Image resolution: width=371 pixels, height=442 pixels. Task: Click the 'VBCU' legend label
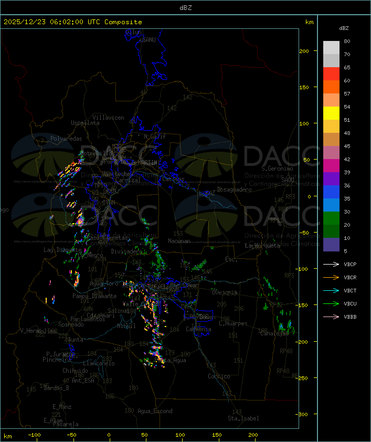tap(350, 303)
